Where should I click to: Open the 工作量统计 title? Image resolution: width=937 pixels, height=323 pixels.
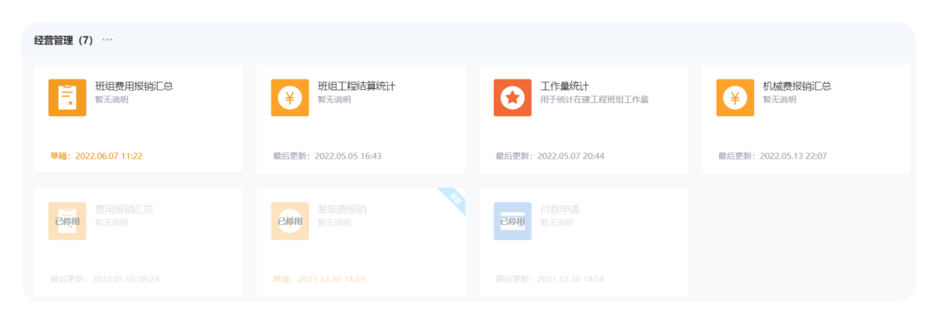[565, 86]
